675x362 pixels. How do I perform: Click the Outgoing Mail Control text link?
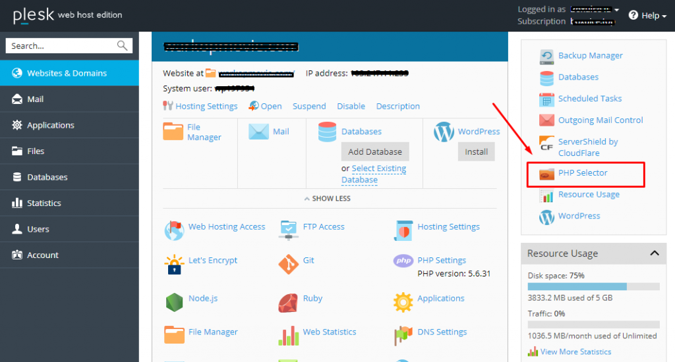(601, 120)
